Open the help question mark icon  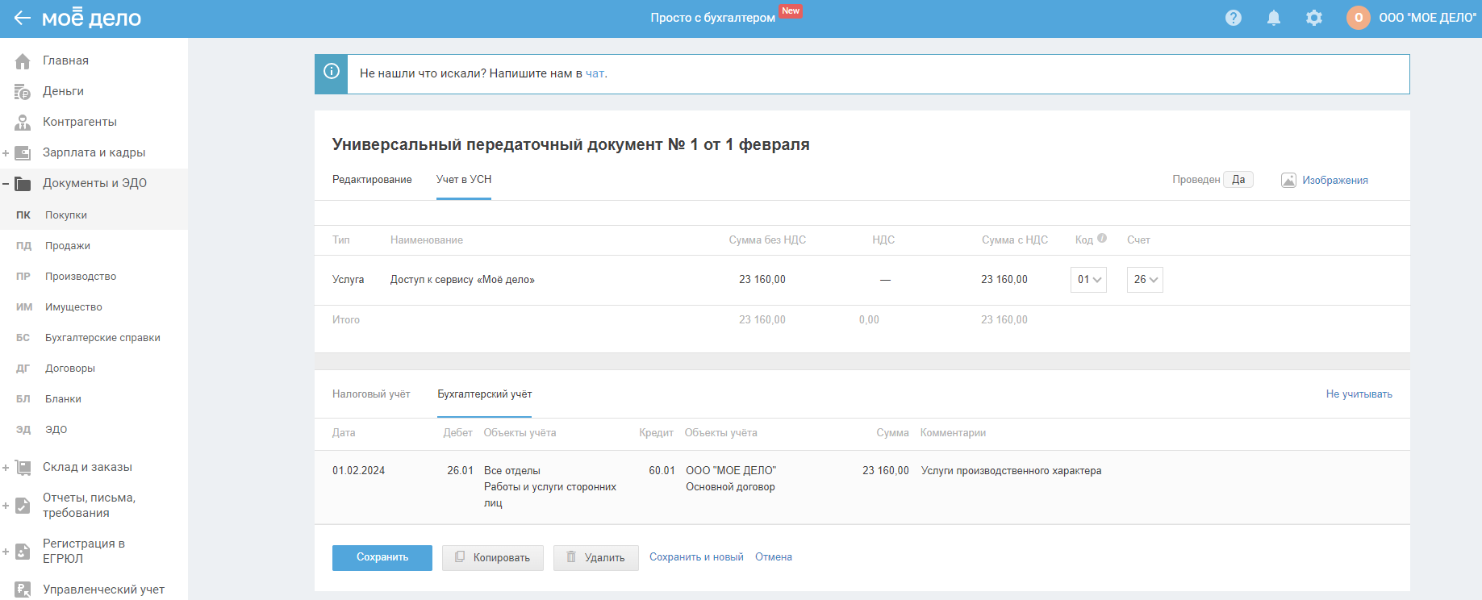point(1233,18)
